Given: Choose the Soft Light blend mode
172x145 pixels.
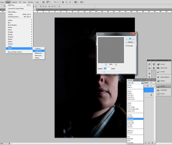Looking at the screenshot, I should click(135, 117).
